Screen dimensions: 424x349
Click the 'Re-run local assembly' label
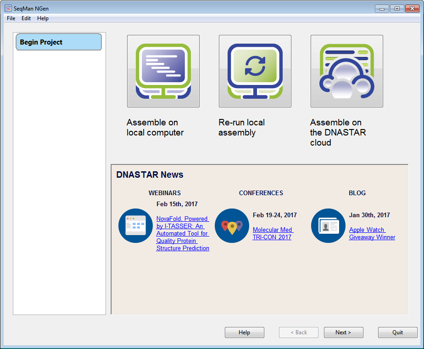pos(241,127)
